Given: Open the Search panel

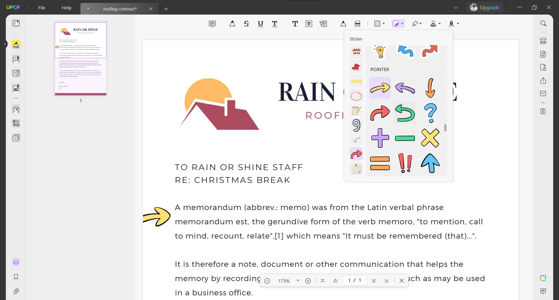Looking at the screenshot, I should tap(543, 23).
